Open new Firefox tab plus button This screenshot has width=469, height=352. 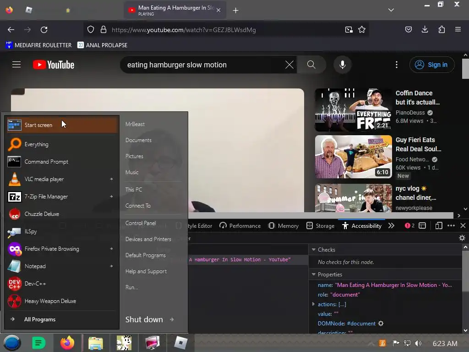[x=236, y=10]
